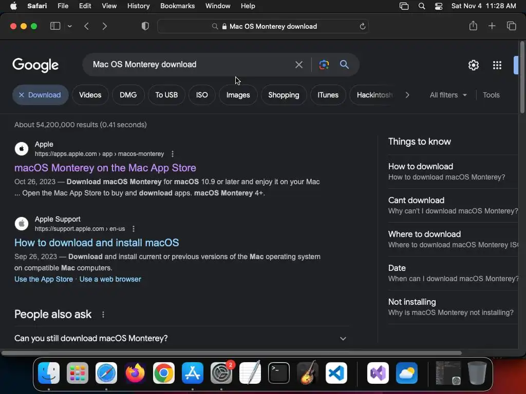Open Launchpad from the Dock
Viewport: 526px width, 394px height.
pos(78,373)
